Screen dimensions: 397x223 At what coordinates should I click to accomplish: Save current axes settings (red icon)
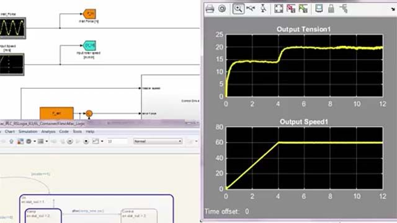(x=291, y=9)
